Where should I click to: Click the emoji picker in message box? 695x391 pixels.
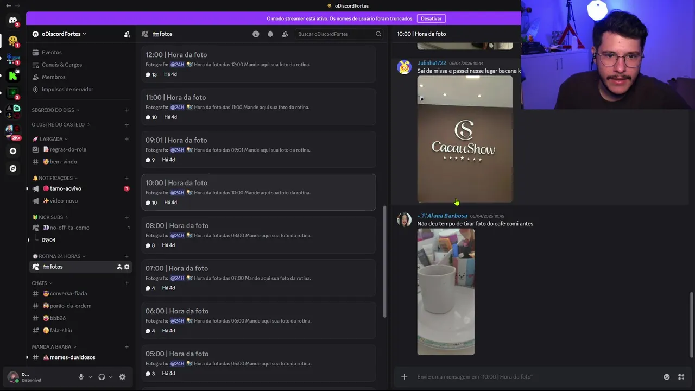(x=667, y=377)
